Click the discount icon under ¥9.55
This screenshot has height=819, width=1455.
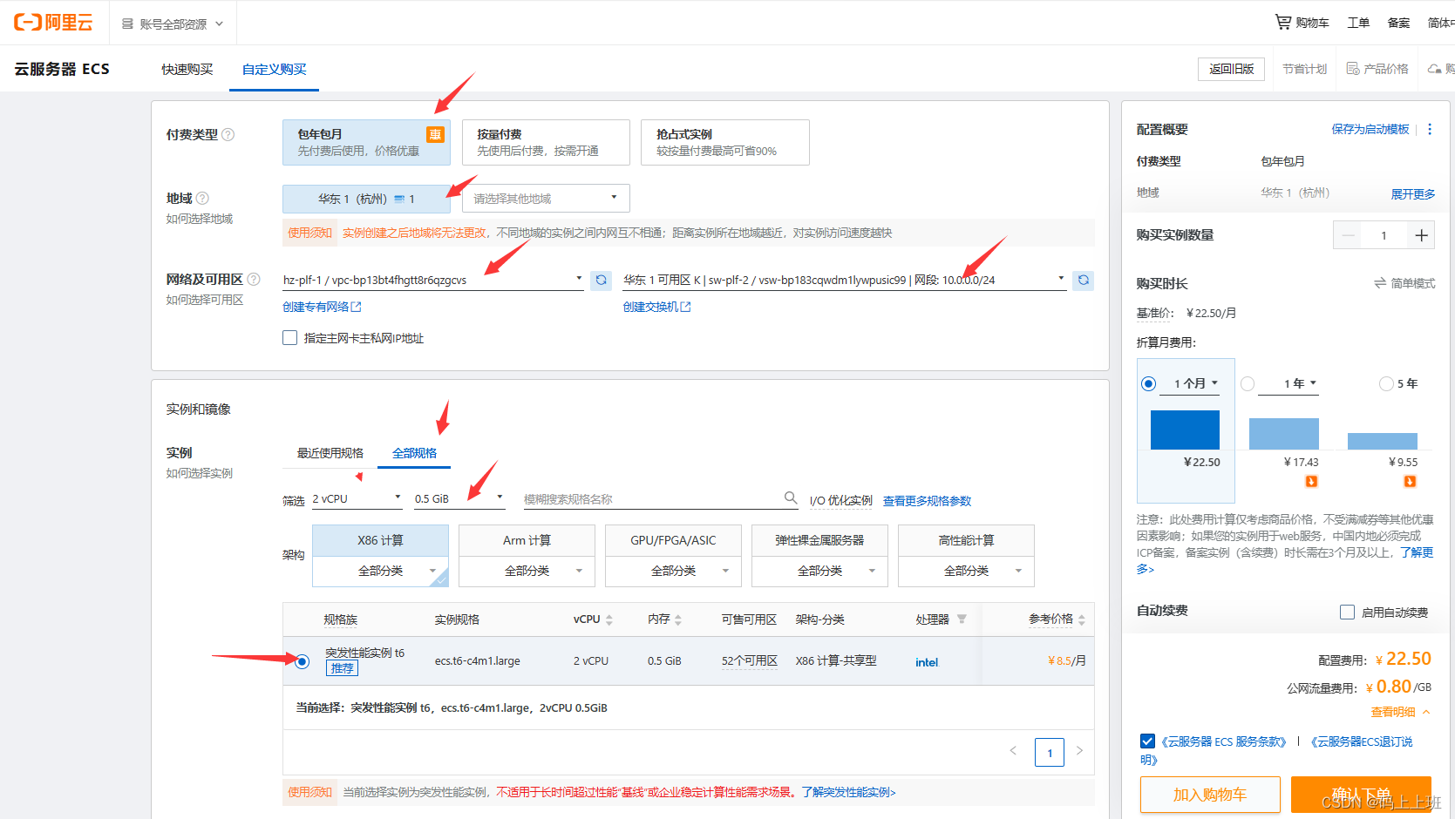click(x=1410, y=481)
